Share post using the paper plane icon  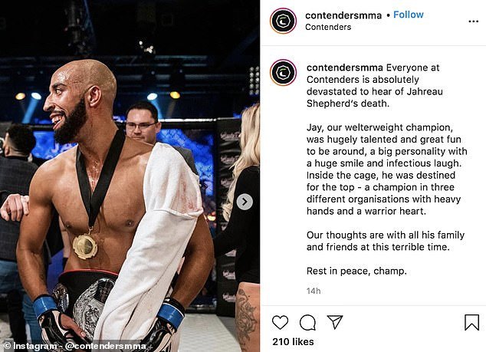[335, 322]
